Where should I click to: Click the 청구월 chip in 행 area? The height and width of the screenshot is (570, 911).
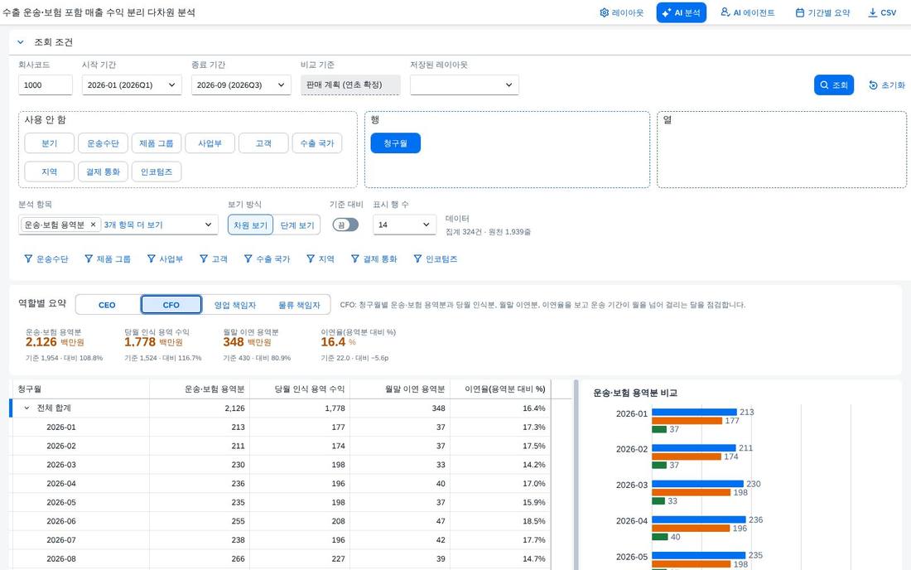(396, 143)
